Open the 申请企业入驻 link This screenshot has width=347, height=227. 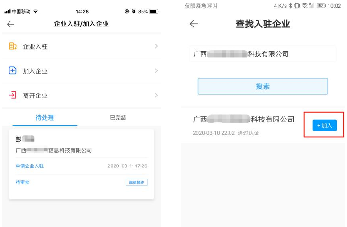click(x=29, y=166)
